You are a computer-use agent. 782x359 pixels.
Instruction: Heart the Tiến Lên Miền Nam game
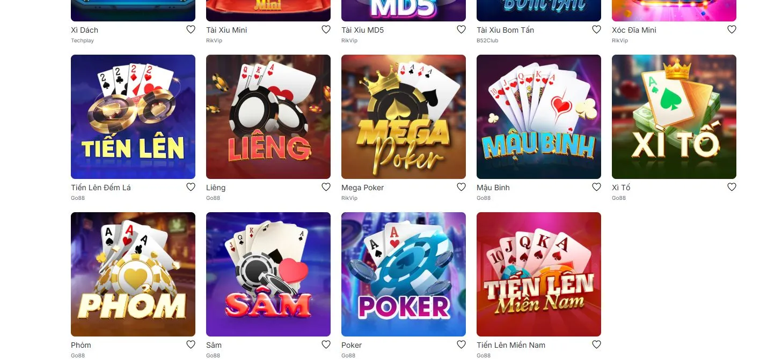tap(596, 345)
